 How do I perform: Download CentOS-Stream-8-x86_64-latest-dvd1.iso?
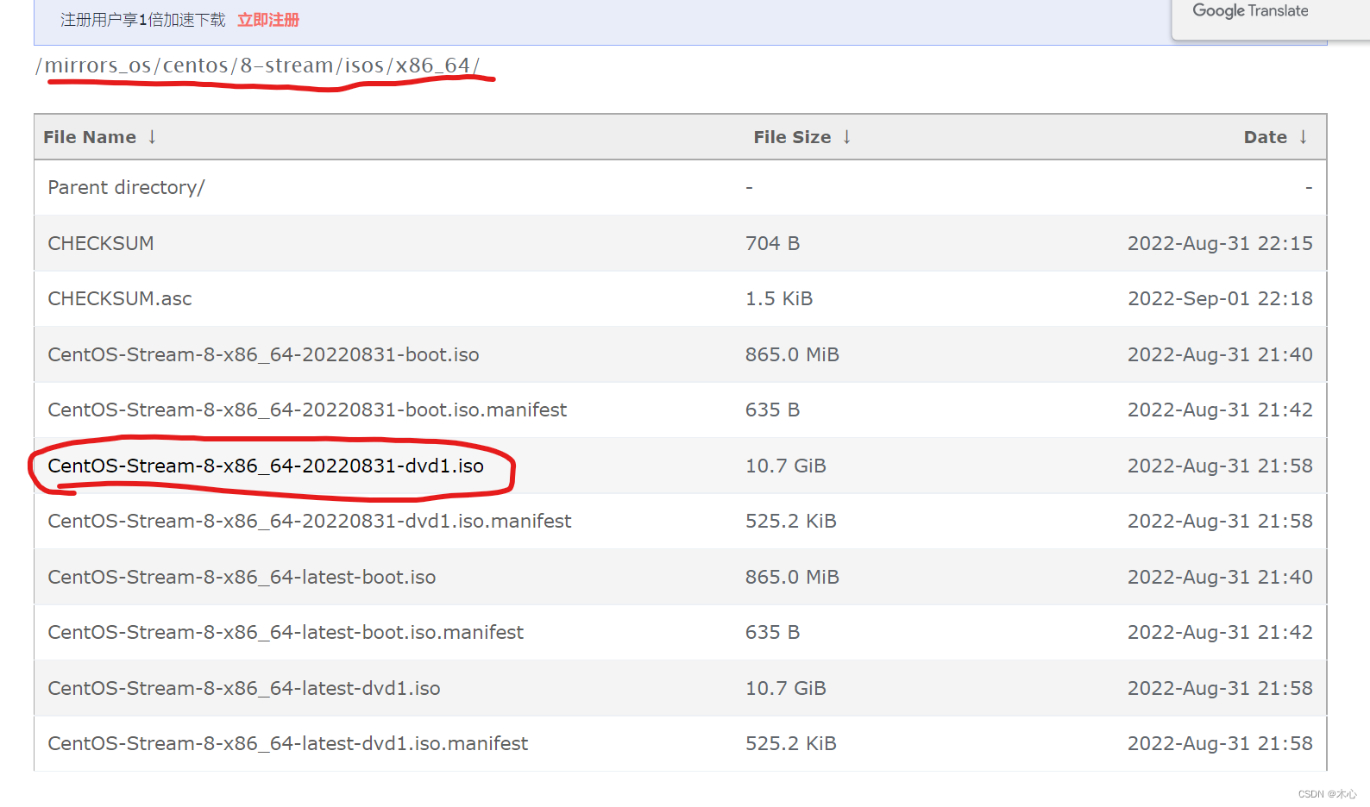point(244,688)
